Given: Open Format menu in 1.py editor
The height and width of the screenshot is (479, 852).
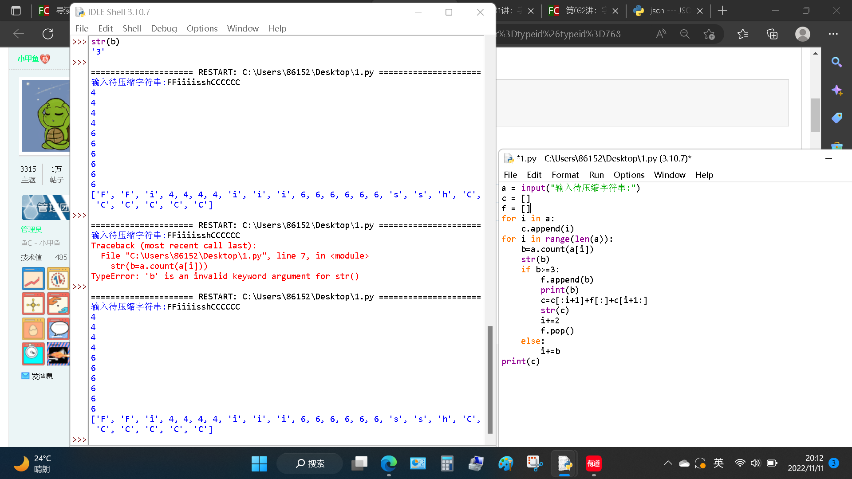Looking at the screenshot, I should [x=565, y=175].
